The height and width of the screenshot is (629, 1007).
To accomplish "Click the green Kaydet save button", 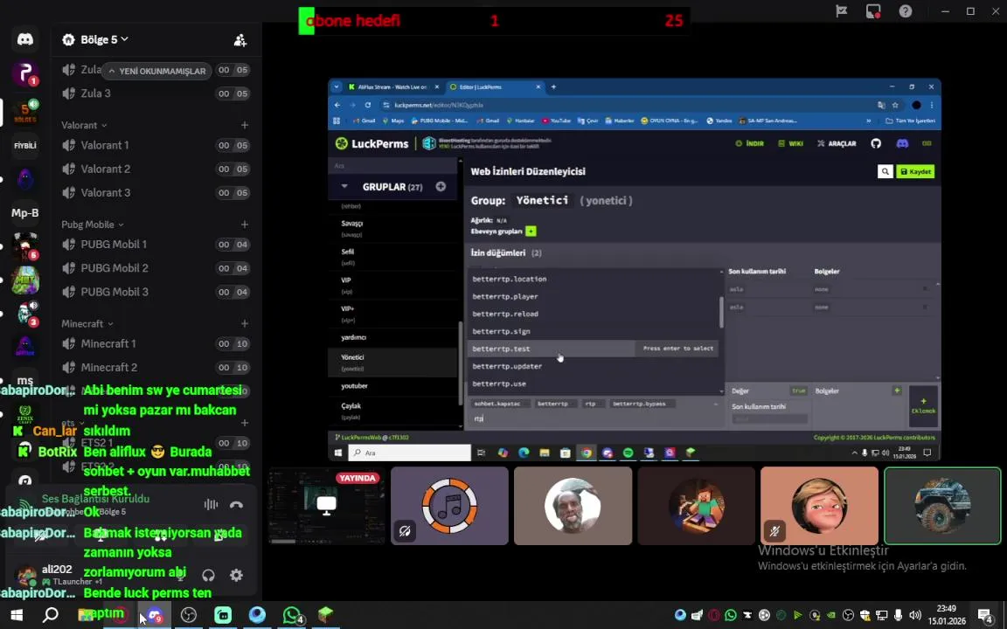I will click(x=915, y=171).
